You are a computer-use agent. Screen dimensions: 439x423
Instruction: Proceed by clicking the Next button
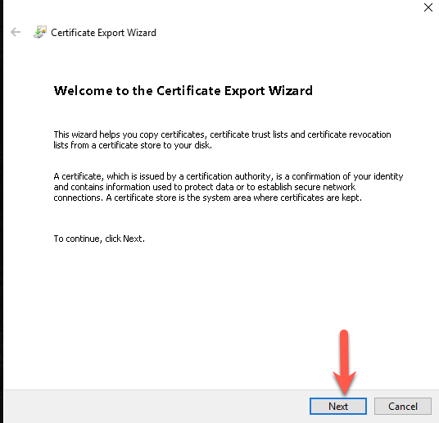338,406
